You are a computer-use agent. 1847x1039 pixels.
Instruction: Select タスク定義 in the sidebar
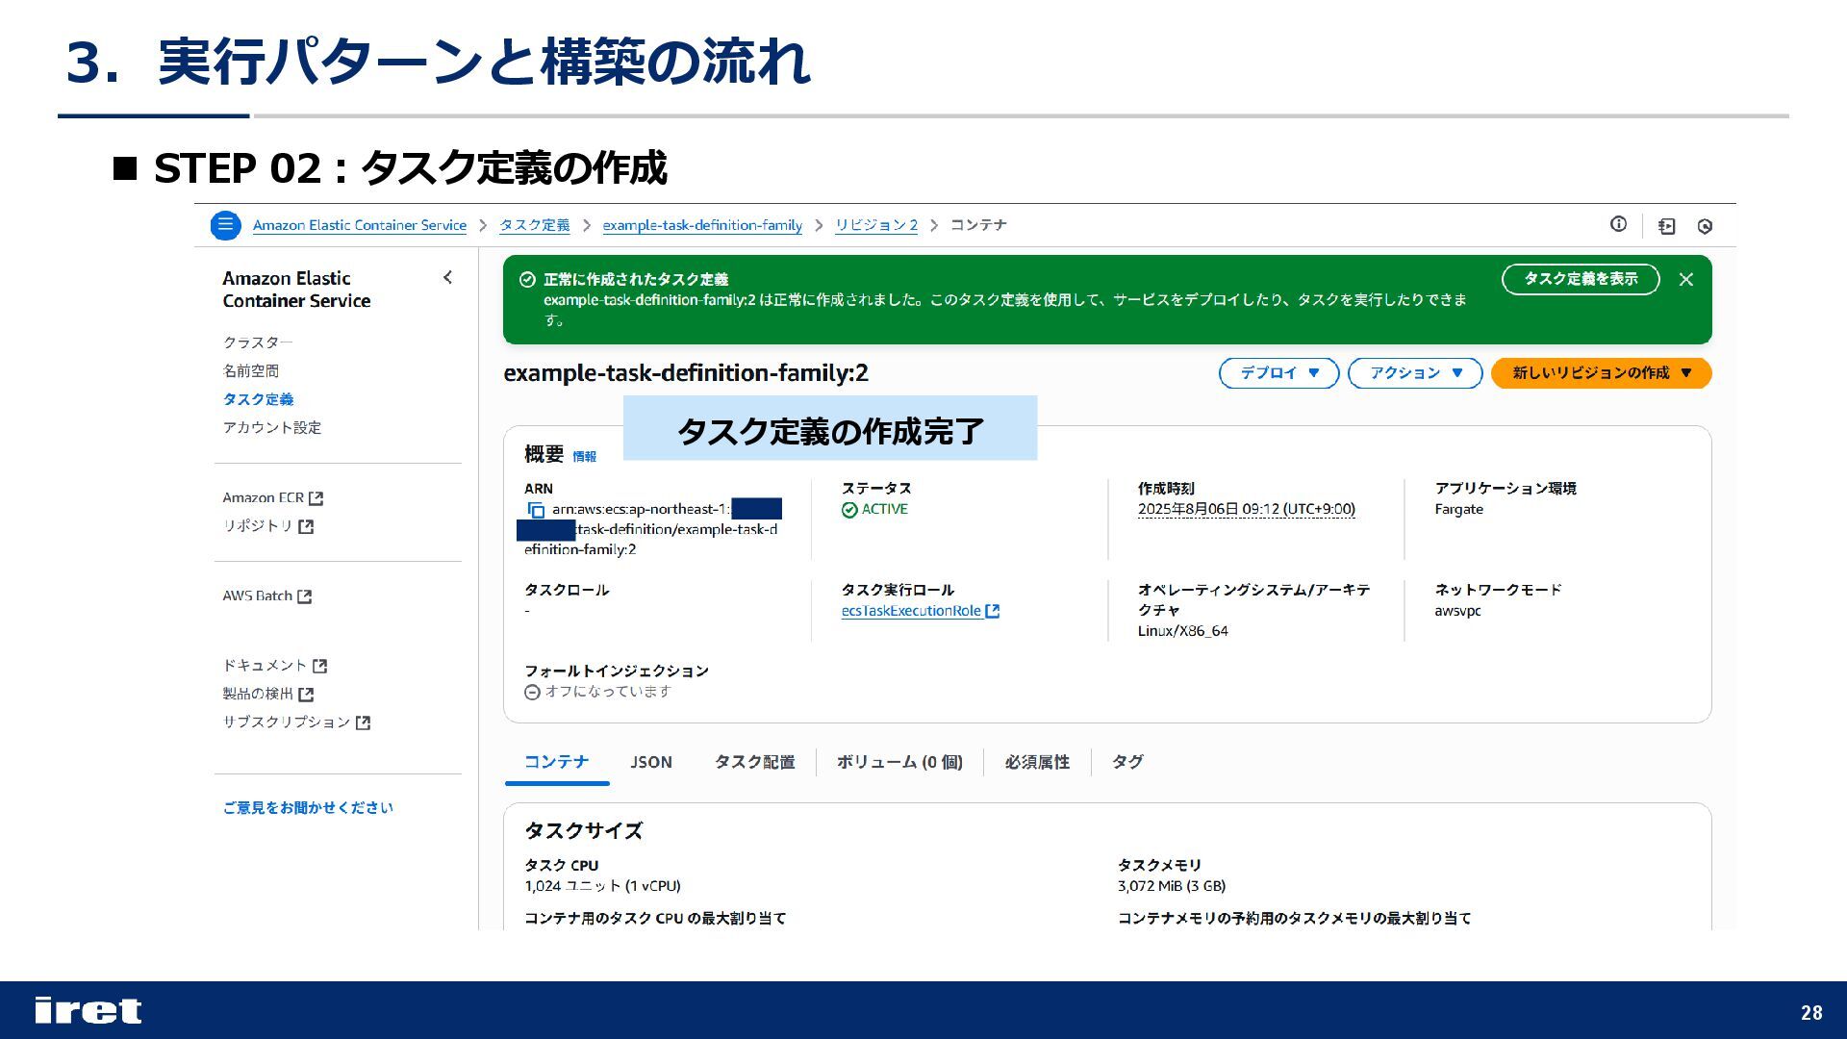point(258,399)
